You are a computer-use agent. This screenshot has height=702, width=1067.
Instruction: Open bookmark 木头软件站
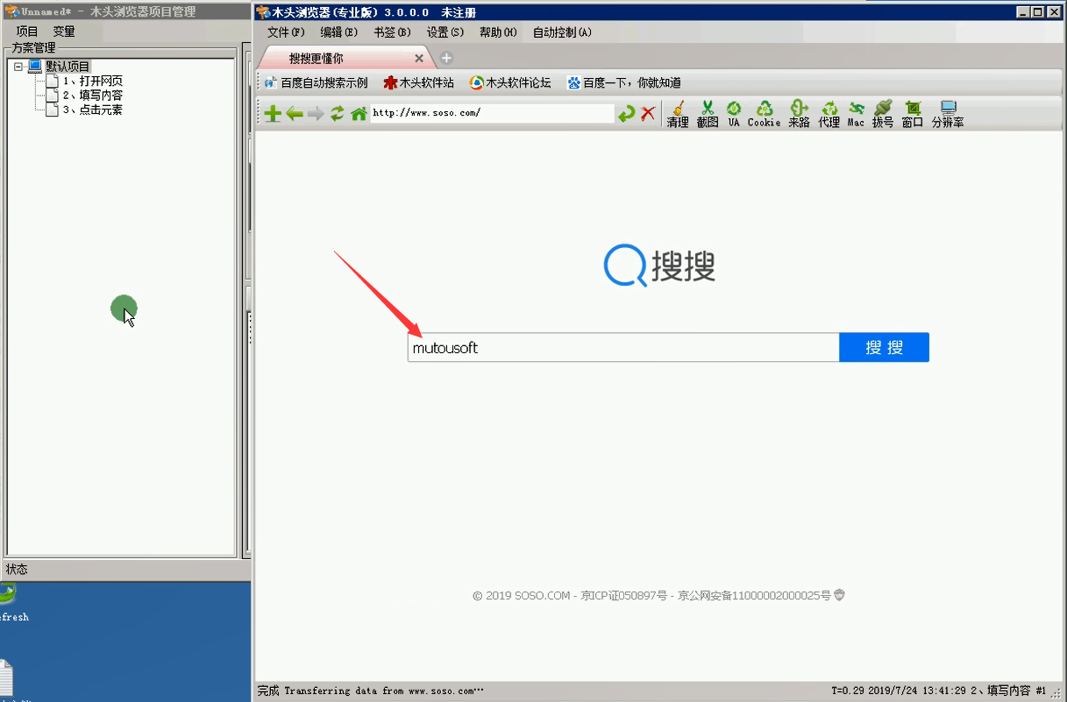[x=419, y=82]
